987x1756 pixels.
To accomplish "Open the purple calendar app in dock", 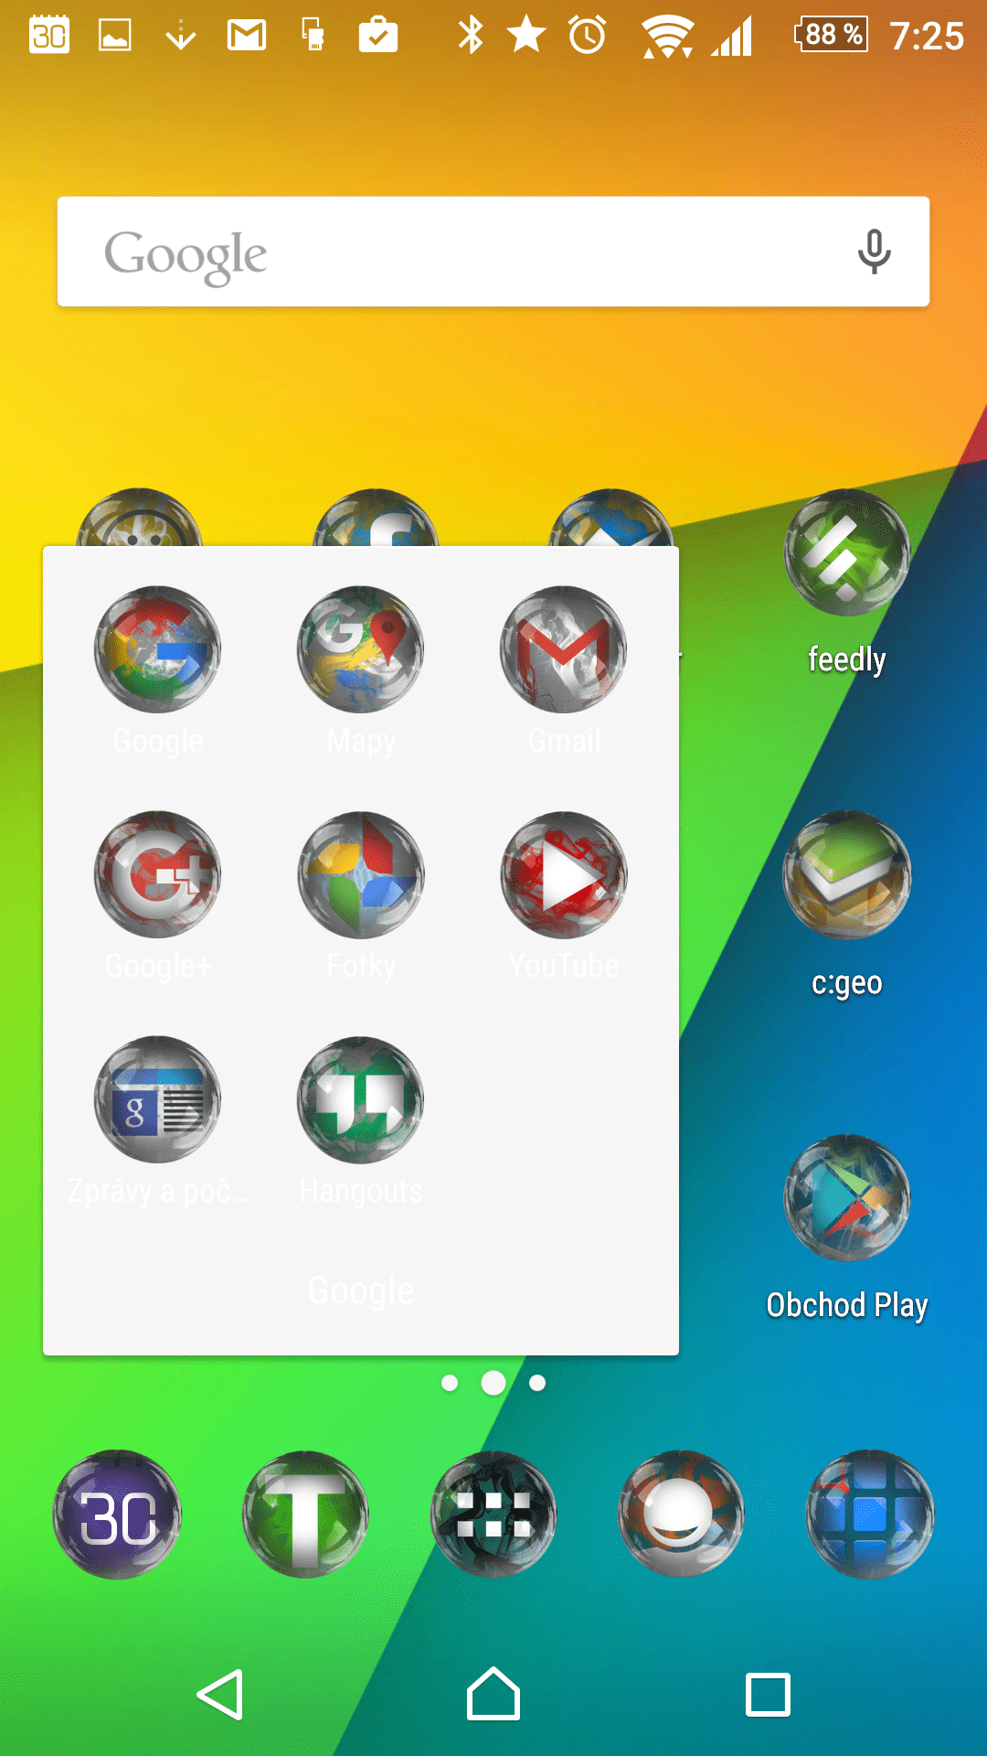I will click(x=118, y=1515).
